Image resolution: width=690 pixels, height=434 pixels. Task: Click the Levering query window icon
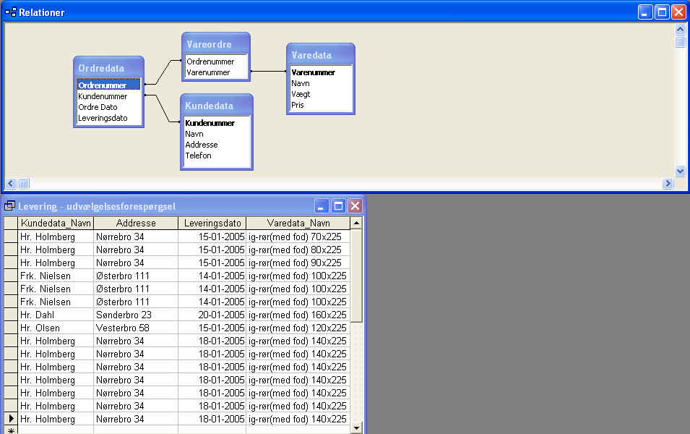tap(10, 206)
